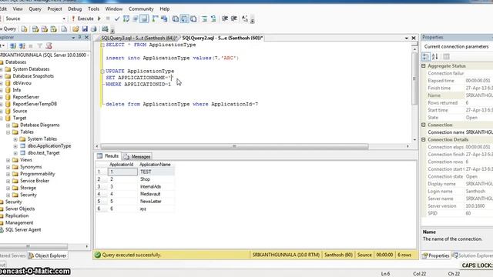Click the SQL Server Compact Query icon
Viewport: 493px width, 277px height.
[x=64, y=29]
